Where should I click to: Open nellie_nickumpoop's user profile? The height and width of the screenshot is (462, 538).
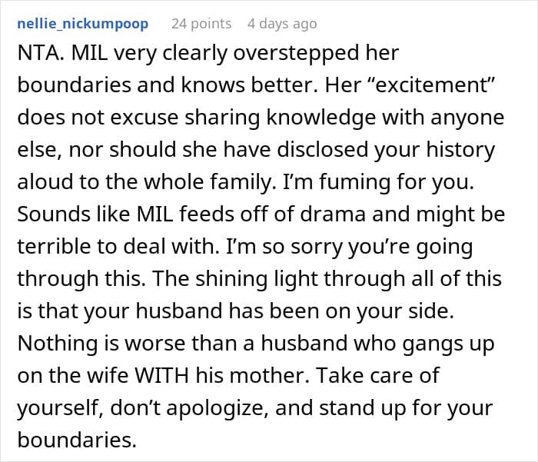coord(83,24)
